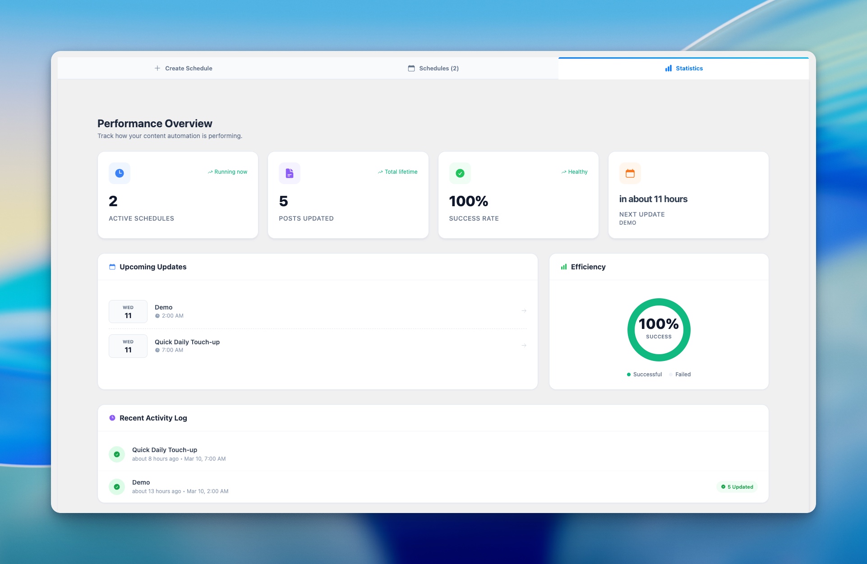The width and height of the screenshot is (867, 564).
Task: Click the purple clock icon beside Recent Activity Log
Action: click(x=112, y=418)
